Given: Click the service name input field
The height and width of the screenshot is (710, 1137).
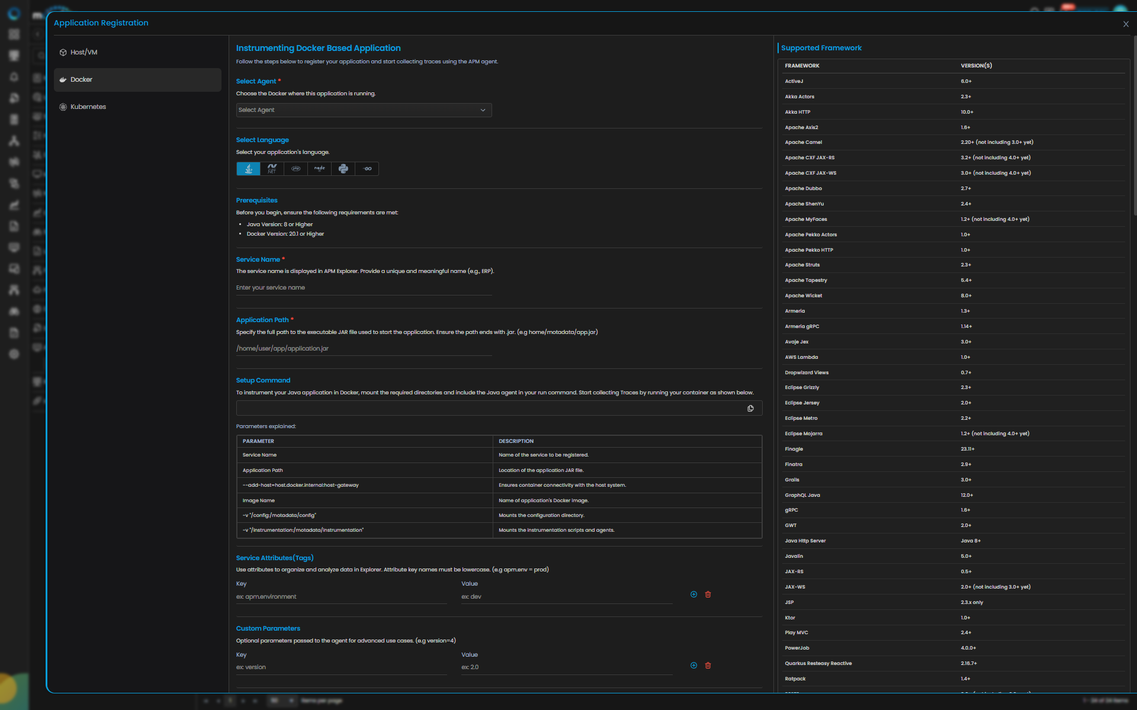Looking at the screenshot, I should 364,288.
